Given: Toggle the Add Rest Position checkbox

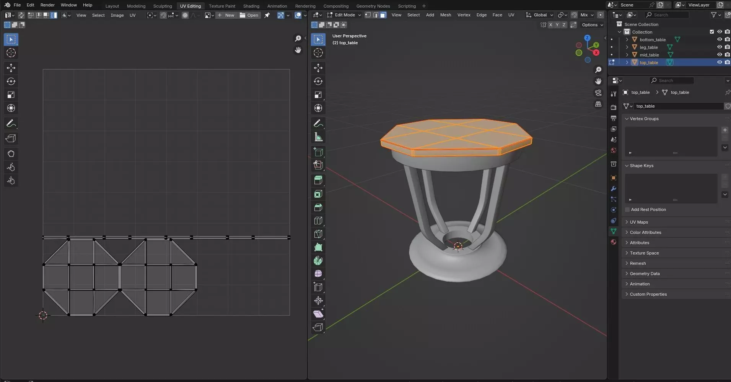Looking at the screenshot, I should tap(627, 210).
